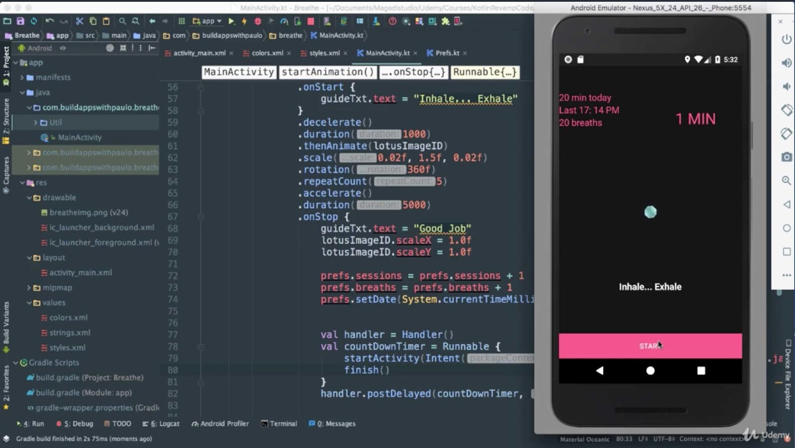
Task: Expand the manifests folder
Action: 22,77
